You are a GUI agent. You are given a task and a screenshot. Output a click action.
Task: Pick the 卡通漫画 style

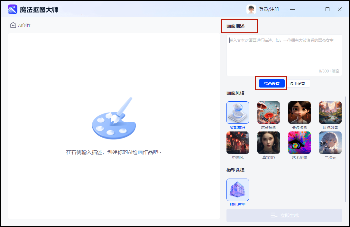(299, 113)
